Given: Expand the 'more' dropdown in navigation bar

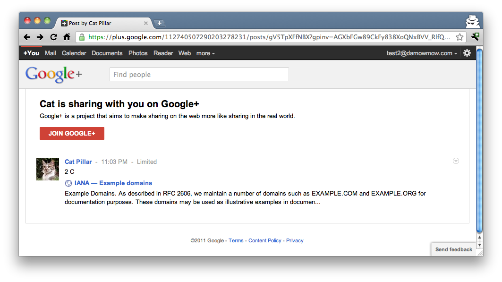Looking at the screenshot, I should pos(205,53).
